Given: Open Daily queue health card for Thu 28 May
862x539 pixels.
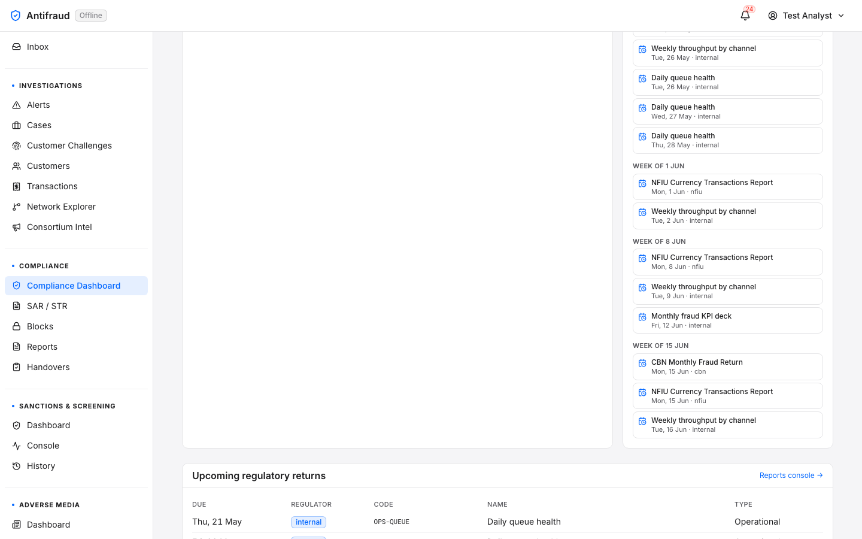Looking at the screenshot, I should 728,140.
